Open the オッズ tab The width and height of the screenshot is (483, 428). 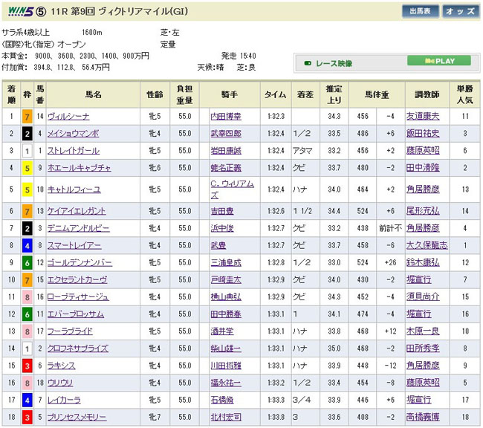[460, 11]
